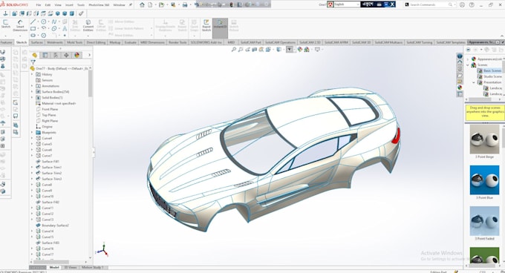Choose the 3 Point Faded scene thumbnail
Viewport: 505px width, 273px height.
[x=484, y=221]
